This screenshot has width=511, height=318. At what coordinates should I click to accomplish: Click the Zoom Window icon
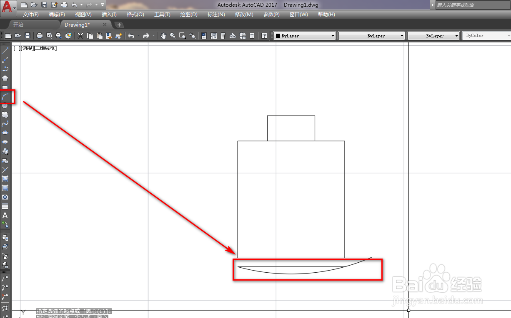tap(183, 36)
